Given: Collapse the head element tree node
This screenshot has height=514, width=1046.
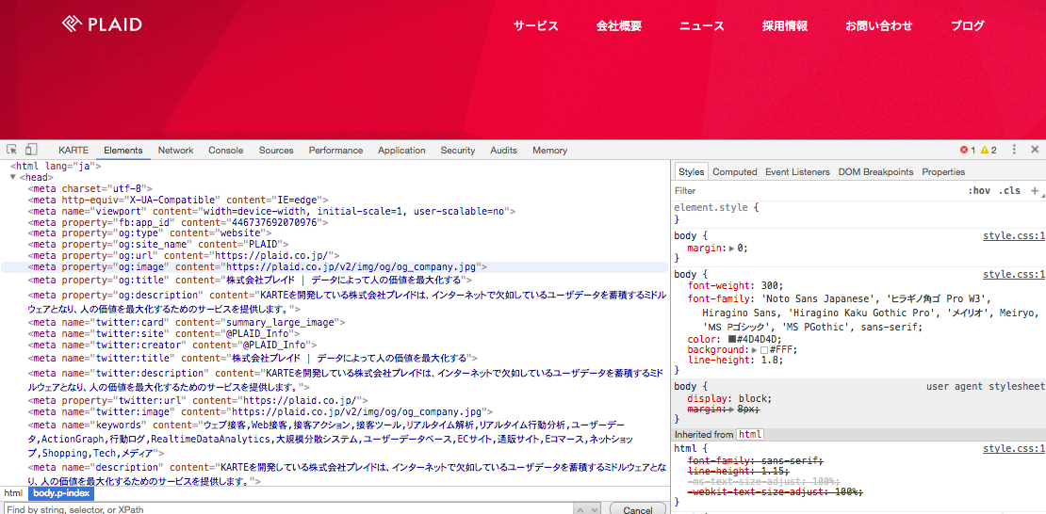Looking at the screenshot, I should point(15,177).
